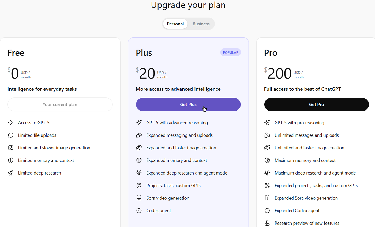
Task: Select the Codex agent smiley icon under Plus
Action: coord(139,210)
